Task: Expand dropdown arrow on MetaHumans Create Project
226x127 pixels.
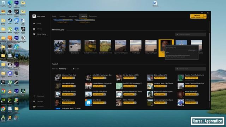Action: 74,103
